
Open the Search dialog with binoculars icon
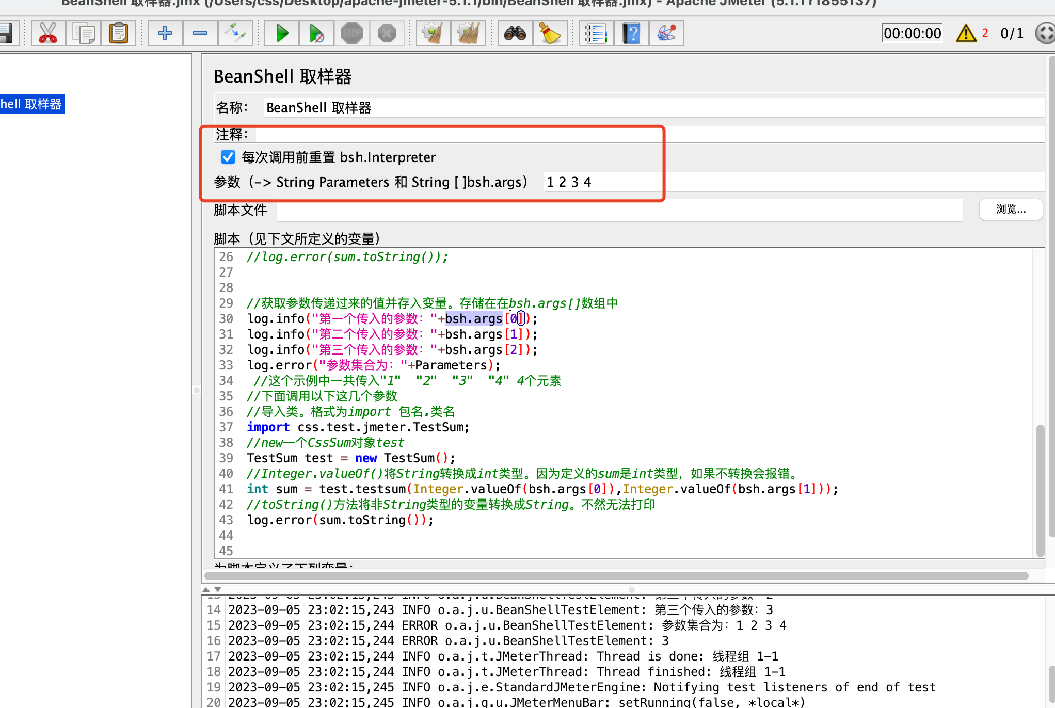pyautogui.click(x=514, y=33)
